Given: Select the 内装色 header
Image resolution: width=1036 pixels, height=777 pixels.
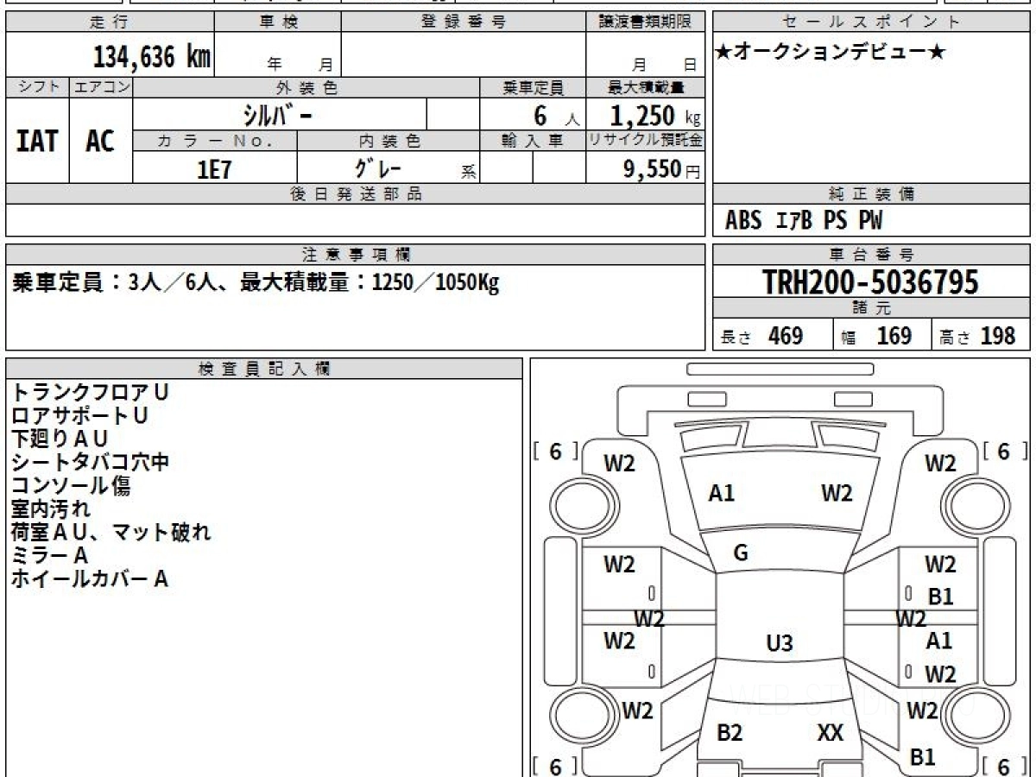Looking at the screenshot, I should [389, 141].
